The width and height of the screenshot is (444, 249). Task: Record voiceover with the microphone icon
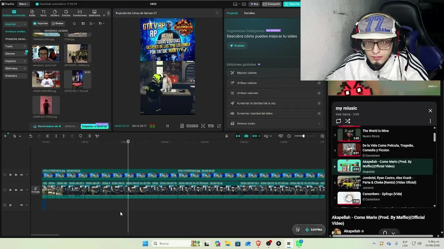coord(227,136)
